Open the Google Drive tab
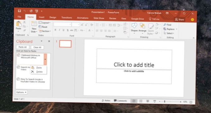This screenshot has height=113, width=211. pos(138,19)
